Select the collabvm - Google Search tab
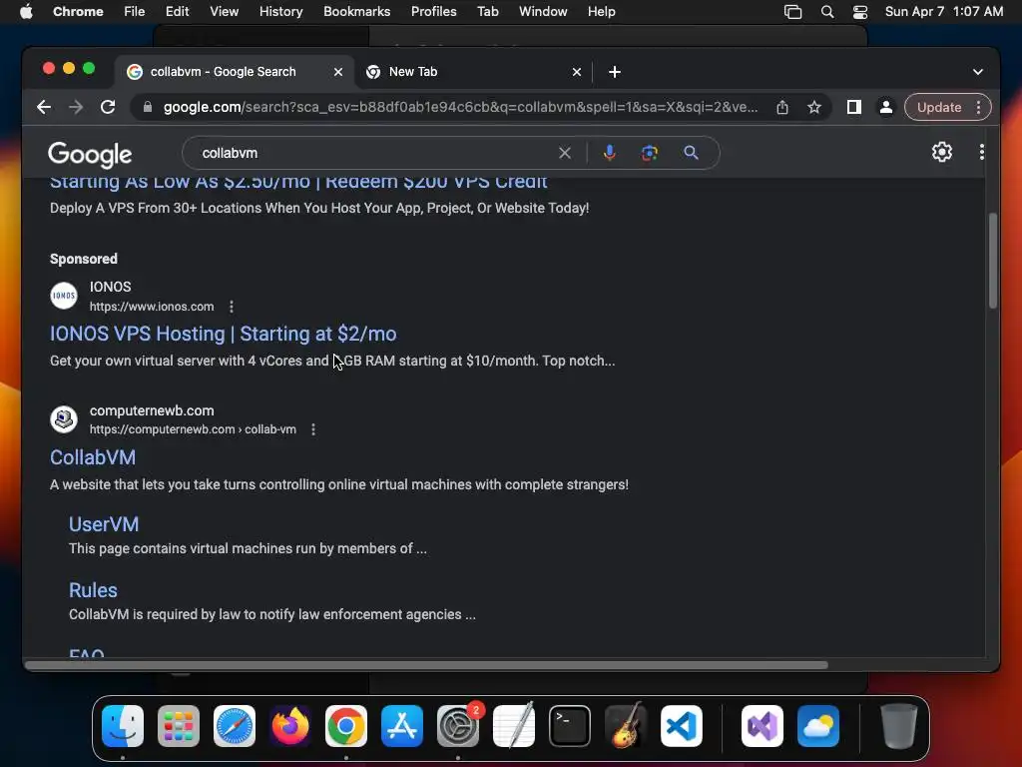 click(223, 72)
